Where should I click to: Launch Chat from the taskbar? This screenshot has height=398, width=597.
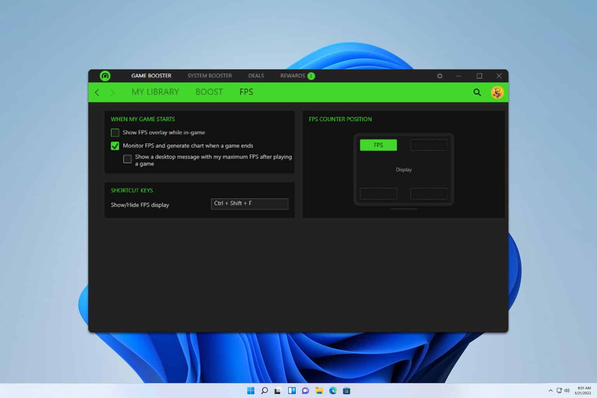click(305, 391)
